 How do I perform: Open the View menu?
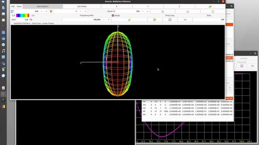pyautogui.click(x=19, y=6)
